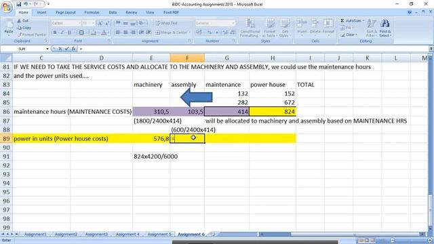Switch to Normal view in status bar

click(361, 240)
